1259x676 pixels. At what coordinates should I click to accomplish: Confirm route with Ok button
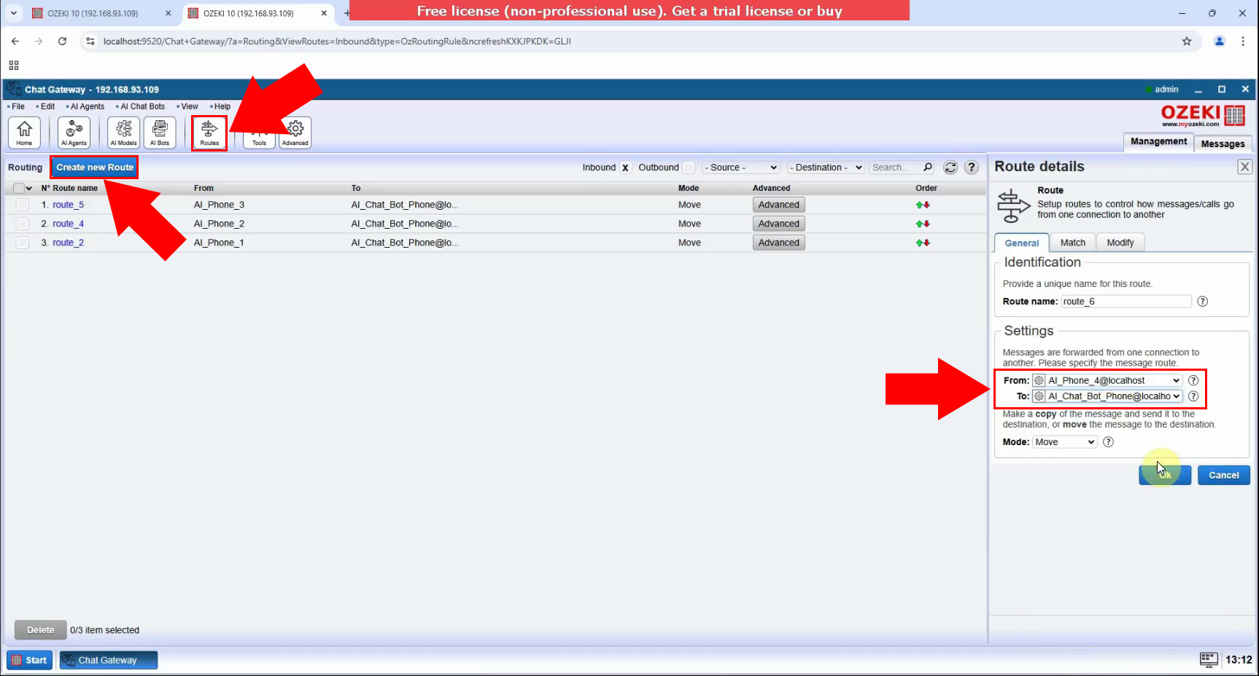[1165, 475]
